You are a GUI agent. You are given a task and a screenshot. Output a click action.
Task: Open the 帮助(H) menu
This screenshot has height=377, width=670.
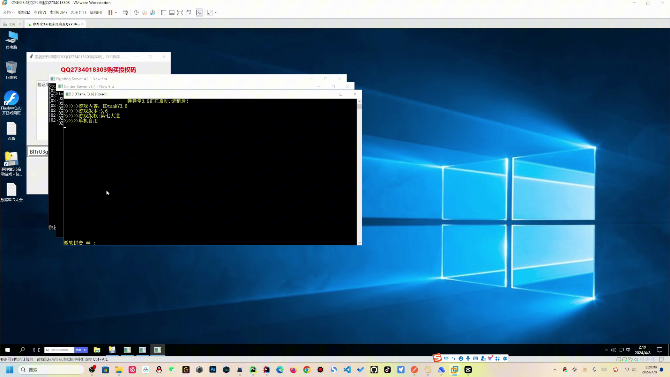click(x=96, y=12)
